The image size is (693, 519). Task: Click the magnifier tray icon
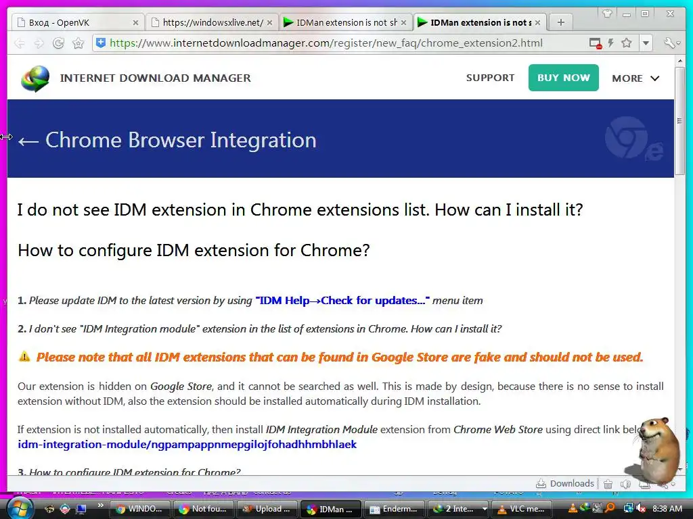pyautogui.click(x=610, y=509)
